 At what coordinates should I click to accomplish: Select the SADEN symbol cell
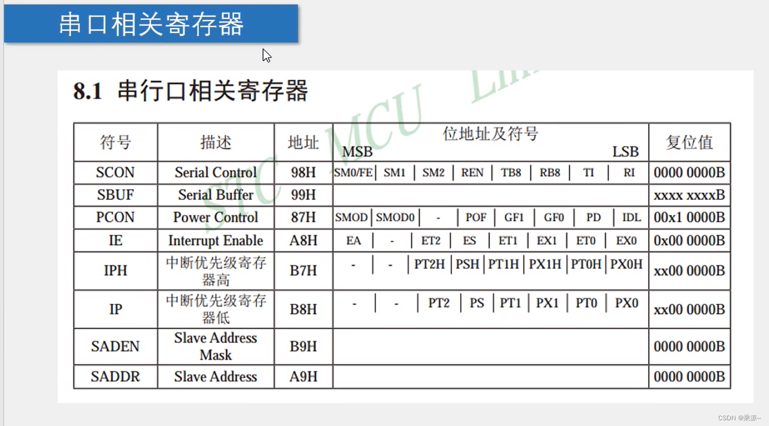(x=115, y=346)
